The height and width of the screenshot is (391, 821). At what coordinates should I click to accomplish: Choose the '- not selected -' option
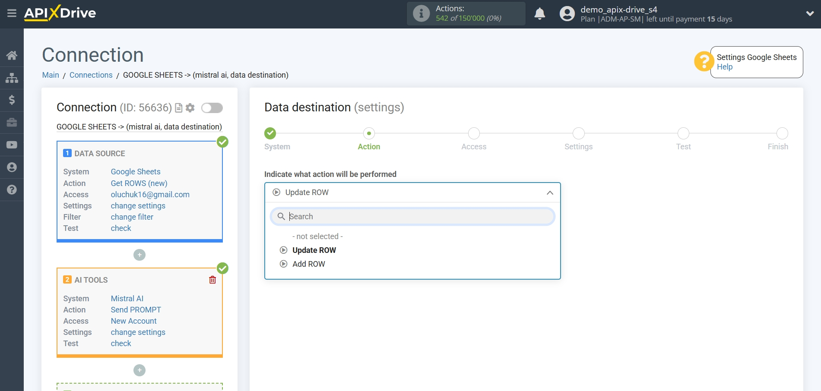[317, 236]
